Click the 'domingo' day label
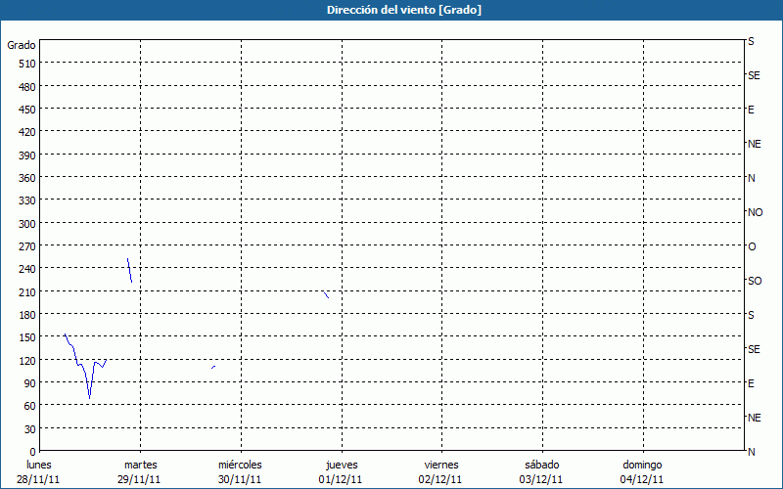The image size is (783, 489). [642, 465]
